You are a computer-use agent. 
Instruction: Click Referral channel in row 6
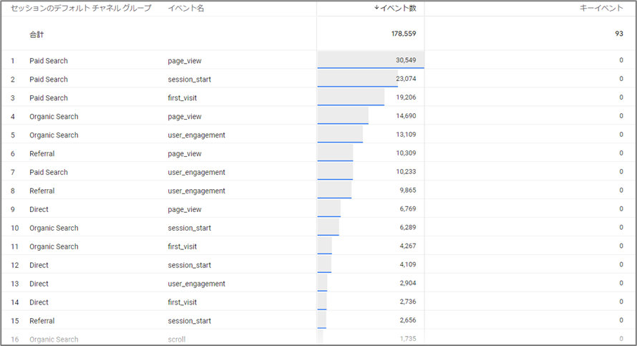[42, 154]
